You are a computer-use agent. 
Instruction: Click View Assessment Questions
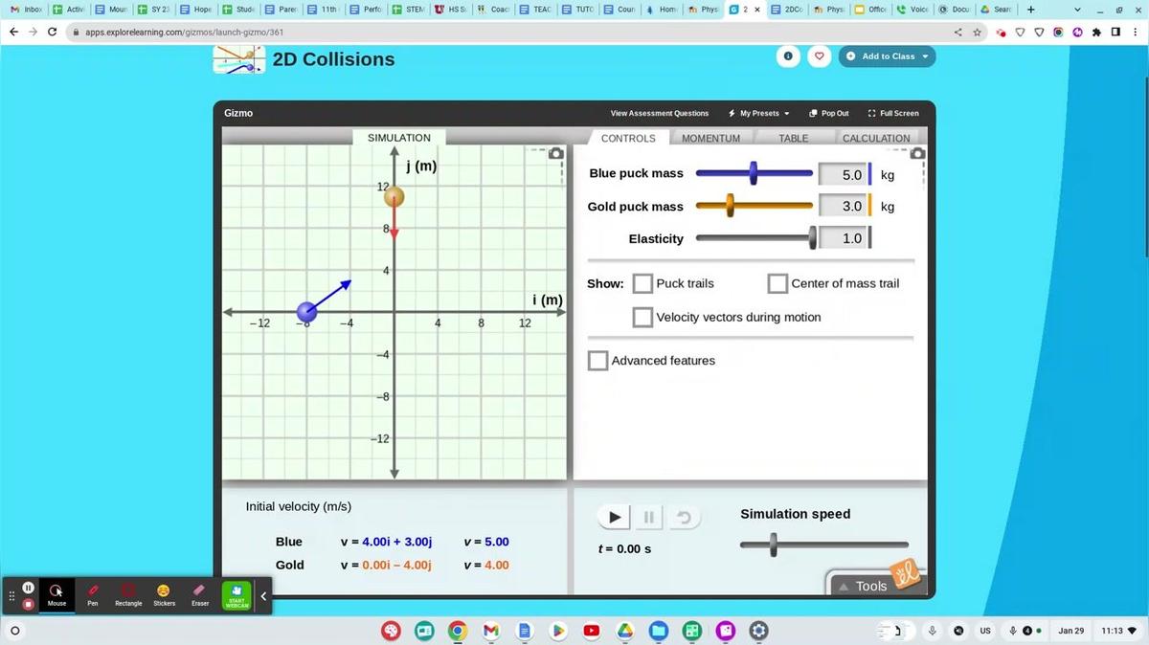[659, 113]
